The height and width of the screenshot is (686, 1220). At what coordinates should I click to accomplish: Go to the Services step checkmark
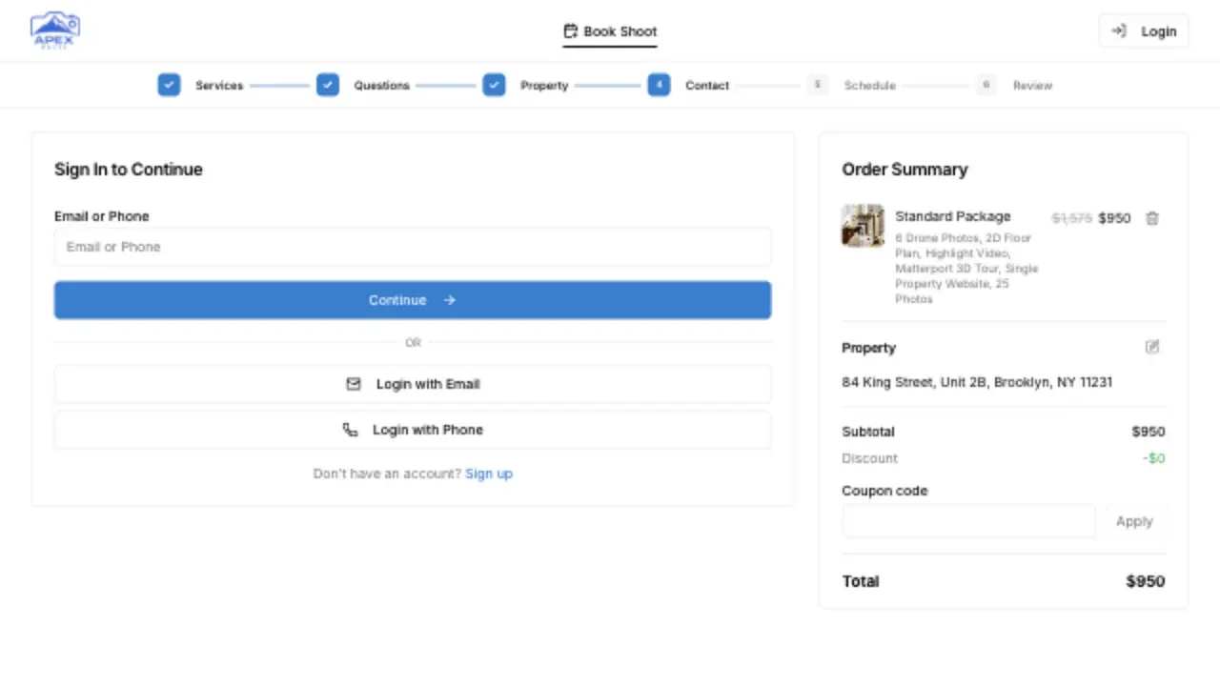pyautogui.click(x=169, y=85)
